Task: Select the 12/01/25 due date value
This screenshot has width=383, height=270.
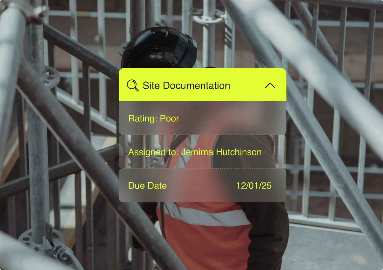Action: point(254,186)
